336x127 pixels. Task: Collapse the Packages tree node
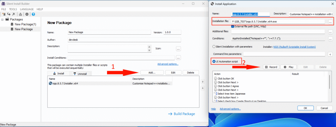click(x=2, y=19)
